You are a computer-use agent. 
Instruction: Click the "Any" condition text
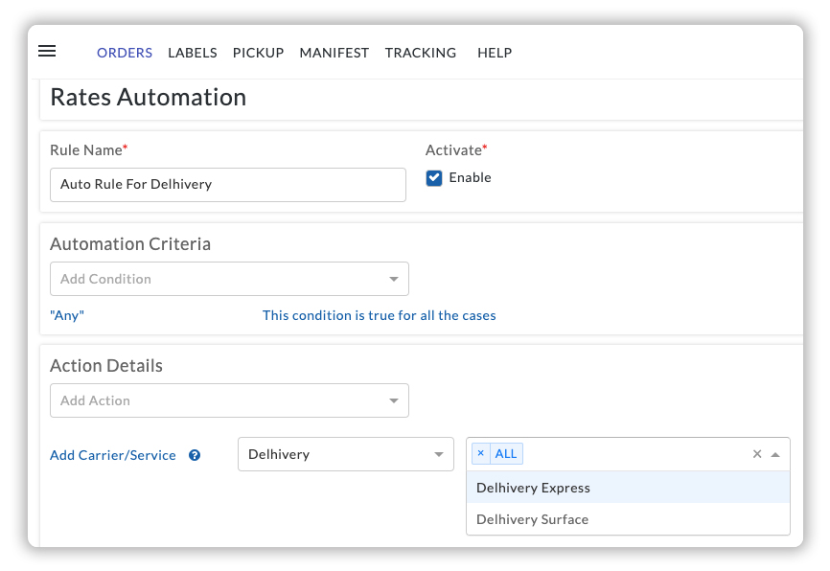point(67,315)
